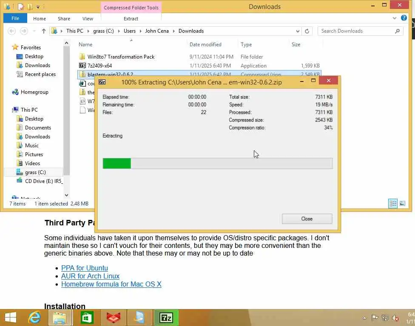415x326 pixels.
Task: Click the search magnifier icon
Action: pyautogui.click(x=397, y=31)
